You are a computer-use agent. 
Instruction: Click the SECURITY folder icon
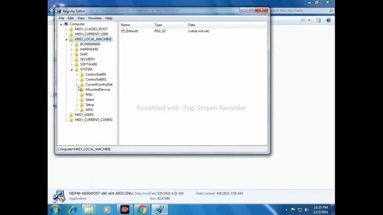click(77, 59)
